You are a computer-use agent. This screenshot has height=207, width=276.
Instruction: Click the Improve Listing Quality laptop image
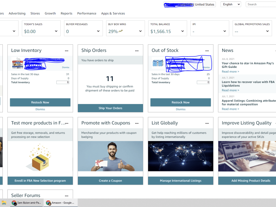247,156
